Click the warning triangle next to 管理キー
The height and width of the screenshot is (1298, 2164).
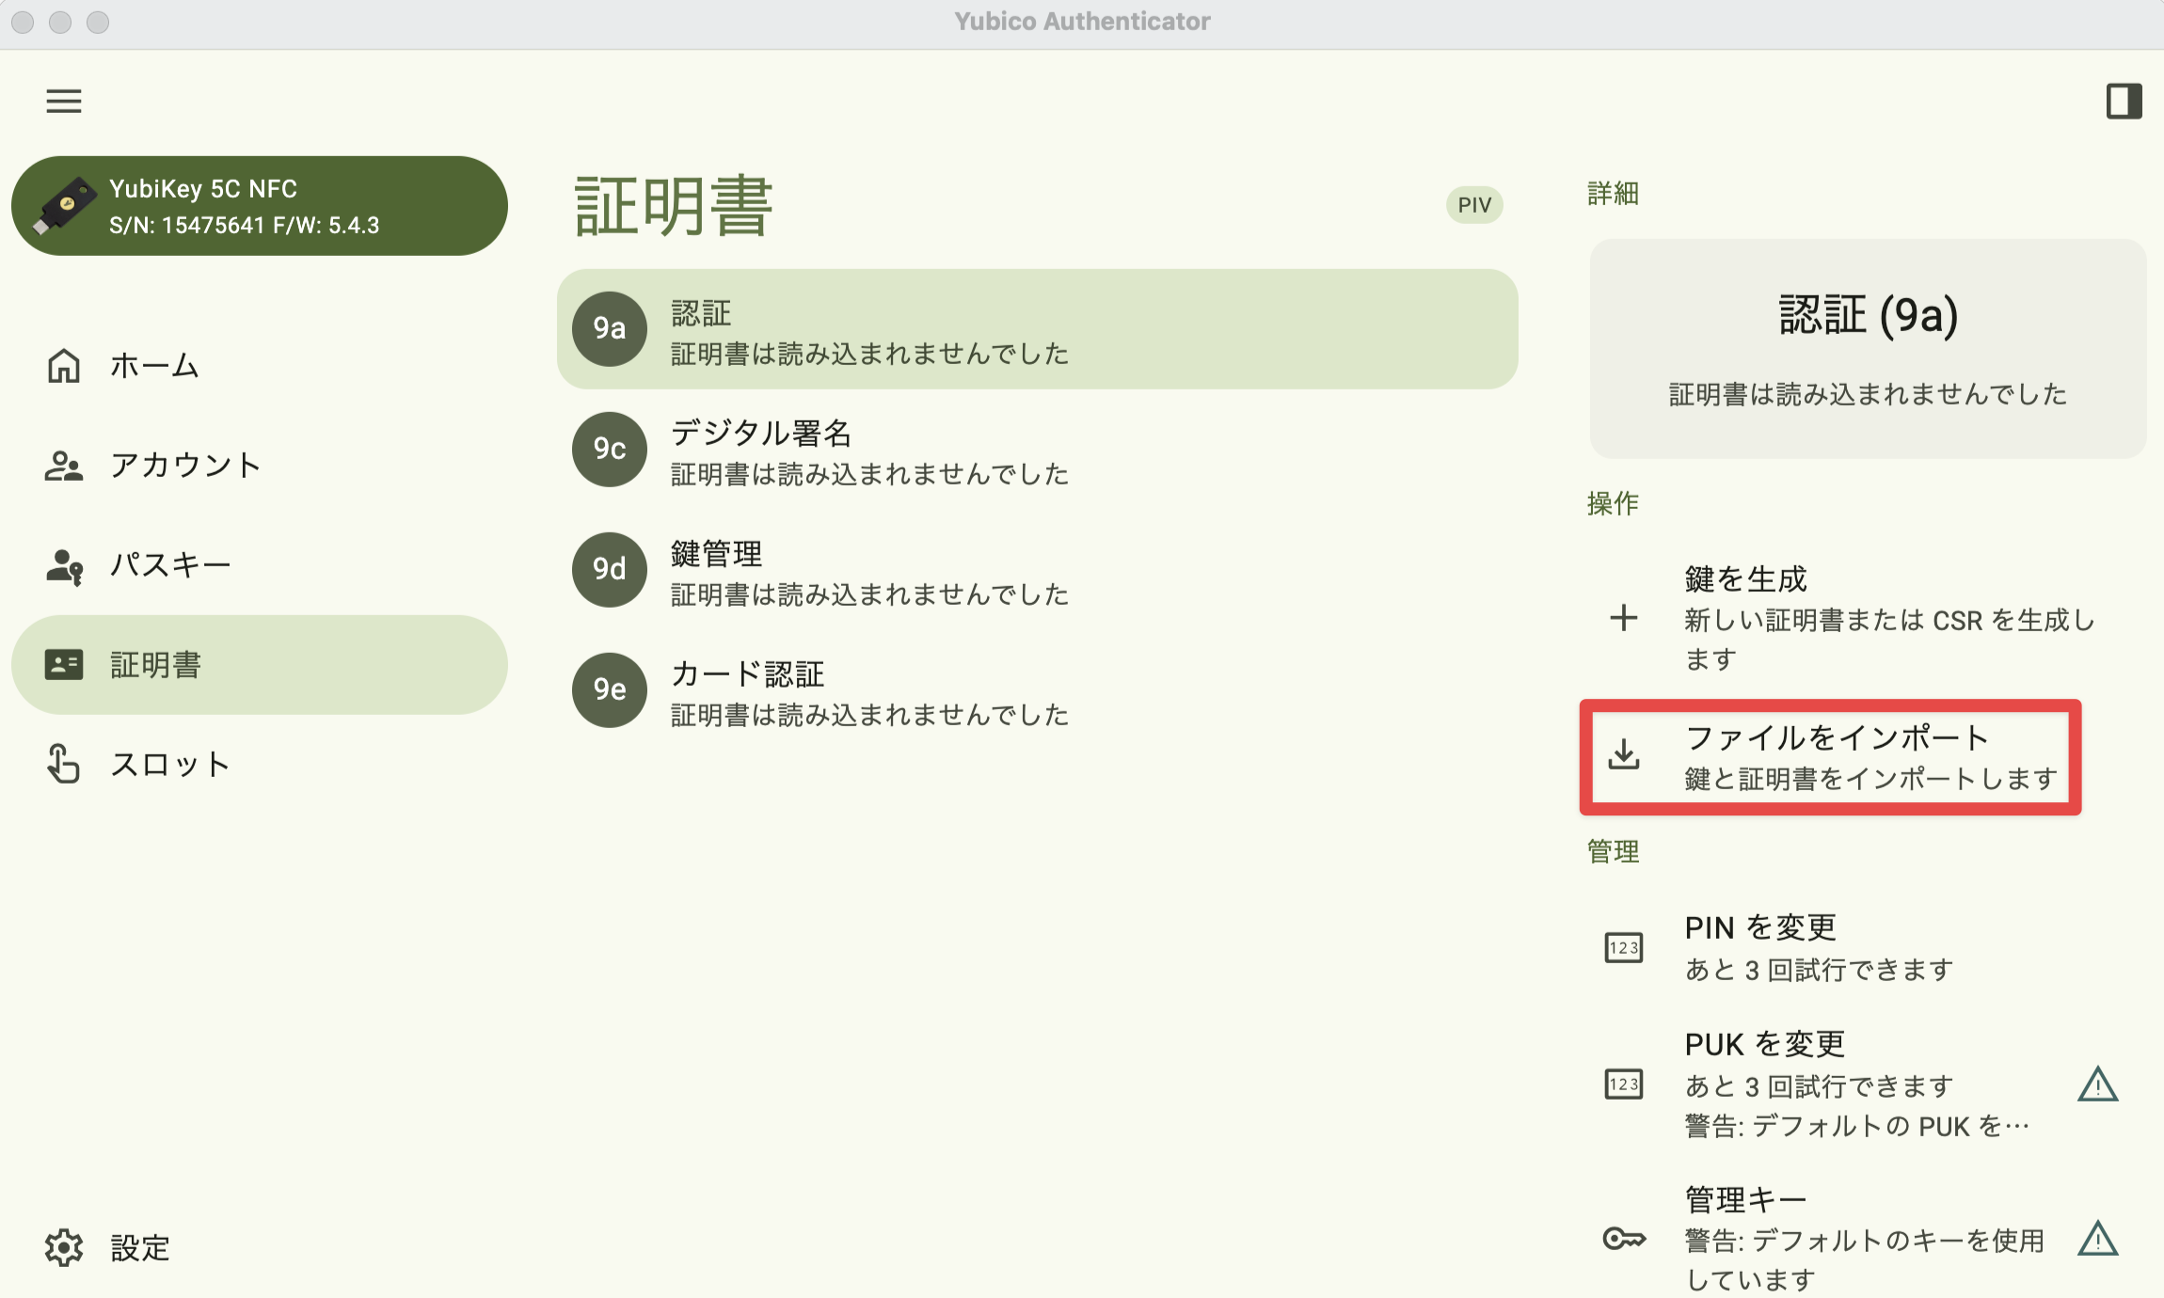click(x=2097, y=1239)
